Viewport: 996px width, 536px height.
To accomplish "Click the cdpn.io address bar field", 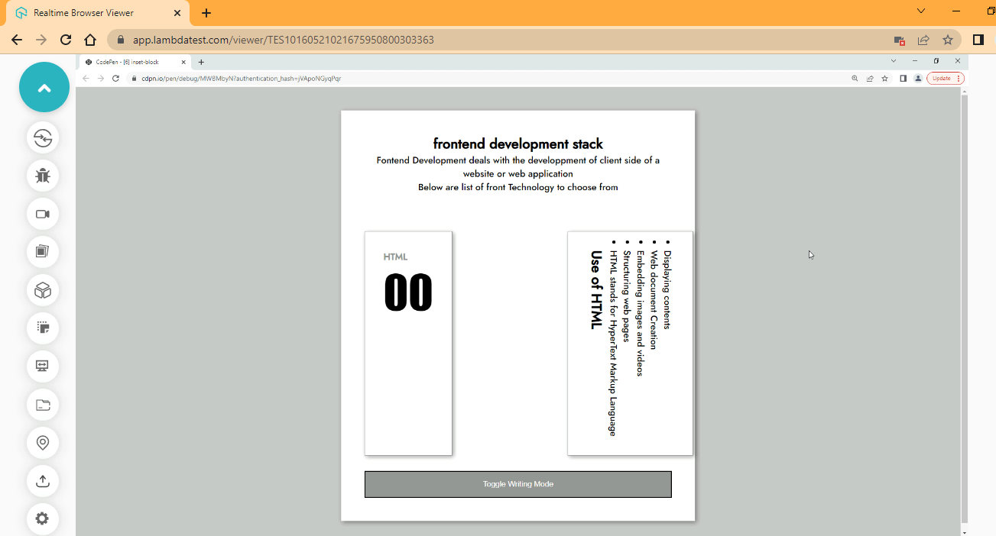I will (x=268, y=77).
